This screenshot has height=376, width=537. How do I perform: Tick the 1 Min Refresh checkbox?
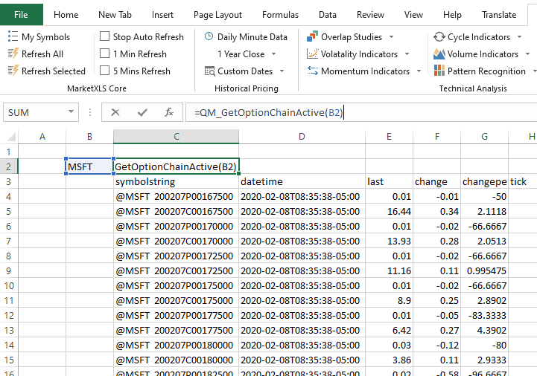[x=105, y=54]
